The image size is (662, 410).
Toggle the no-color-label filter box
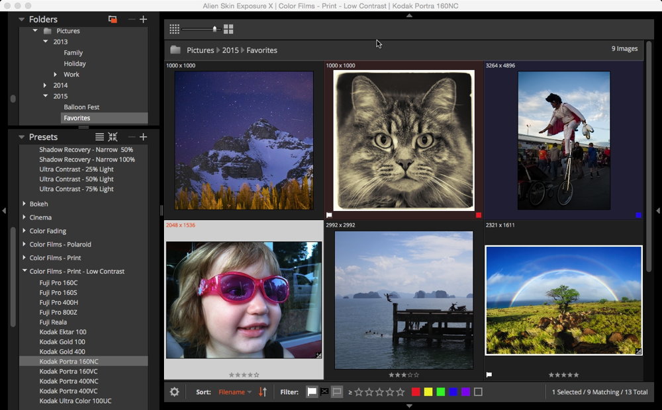pos(478,392)
